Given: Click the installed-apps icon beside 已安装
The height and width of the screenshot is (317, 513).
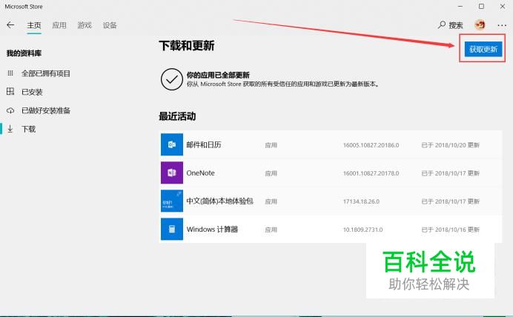Looking at the screenshot, I should pyautogui.click(x=10, y=92).
